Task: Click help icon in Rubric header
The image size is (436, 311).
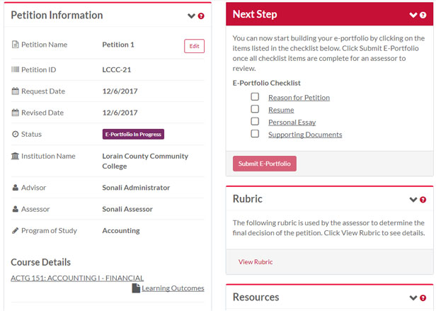Action: (x=423, y=200)
